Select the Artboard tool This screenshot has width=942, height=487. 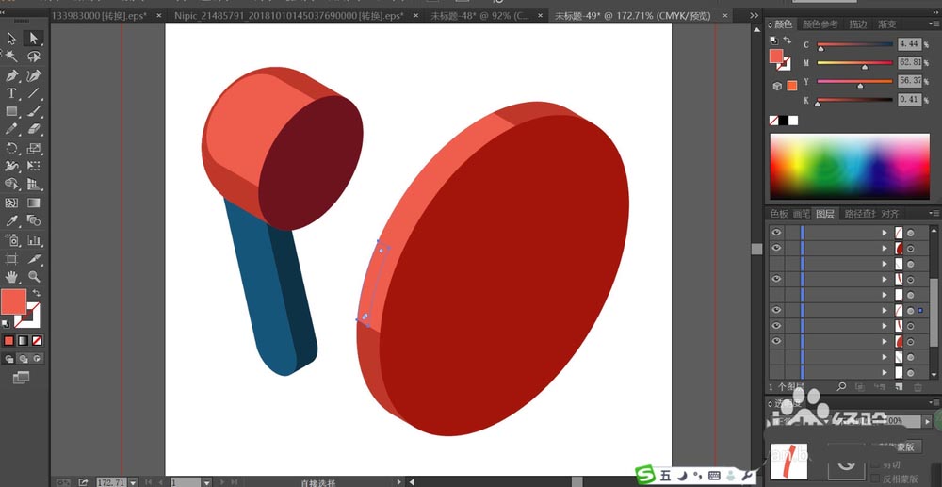[x=11, y=259]
